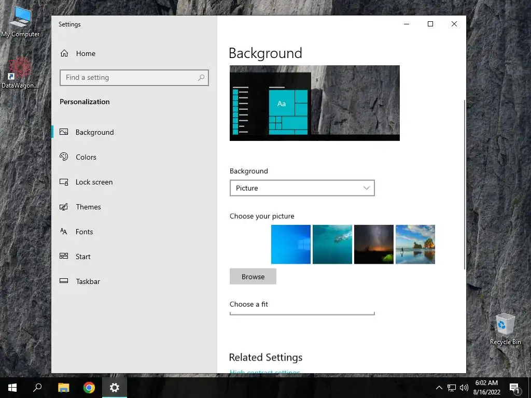Expand the Background Picture dropdown
This screenshot has width=531, height=398.
(x=302, y=188)
